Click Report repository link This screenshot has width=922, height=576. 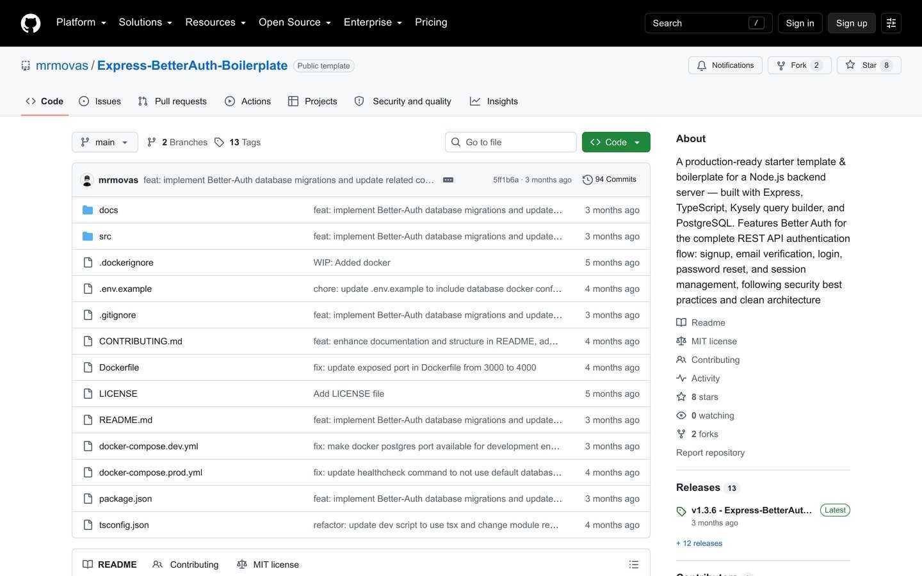tap(711, 452)
